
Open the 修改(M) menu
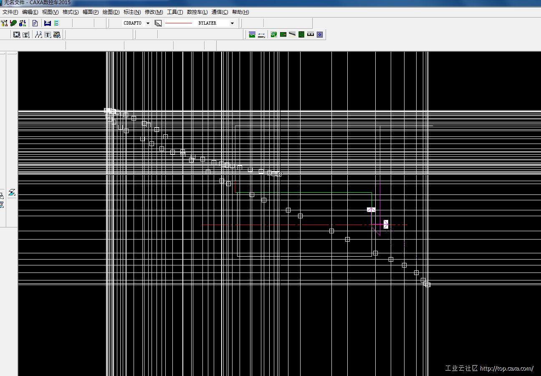click(154, 12)
